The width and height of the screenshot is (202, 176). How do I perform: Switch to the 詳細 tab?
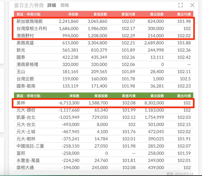pyautogui.click(x=52, y=5)
